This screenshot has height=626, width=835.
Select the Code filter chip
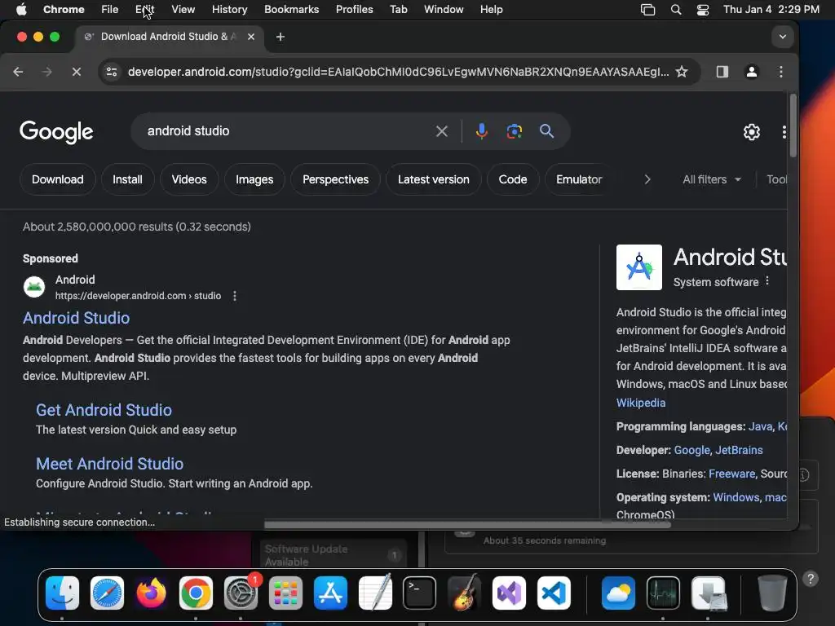tap(513, 179)
